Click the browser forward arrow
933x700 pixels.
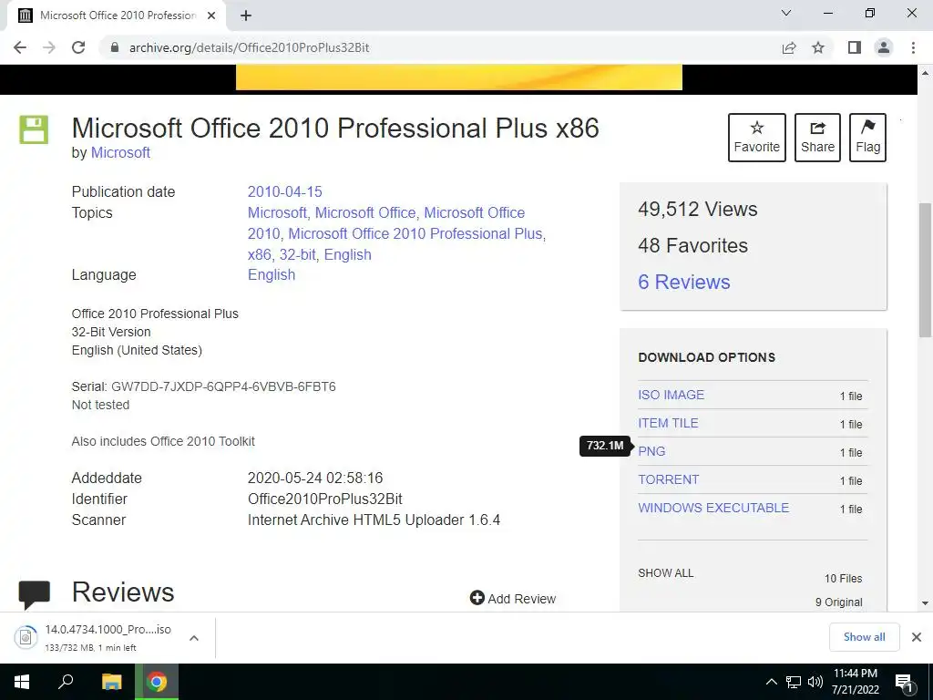click(49, 47)
